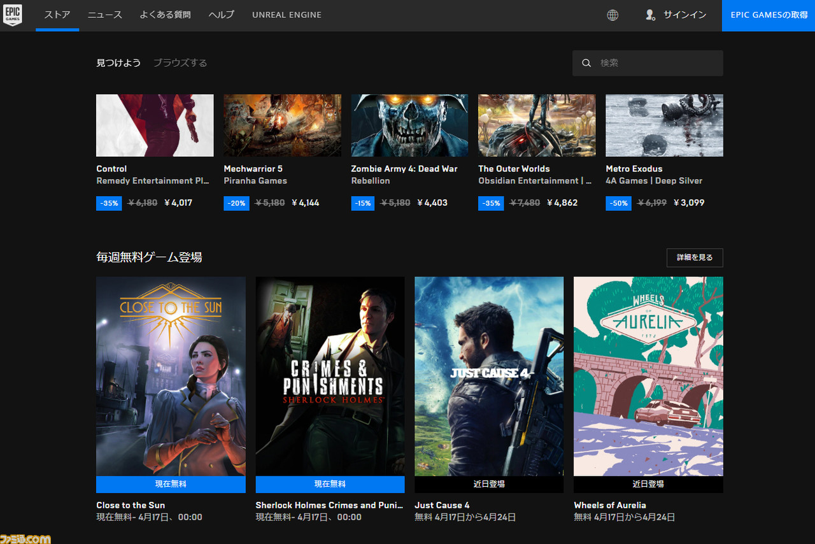Click 現在無料 banner under Close to the Sun
The height and width of the screenshot is (544, 815).
click(x=171, y=484)
